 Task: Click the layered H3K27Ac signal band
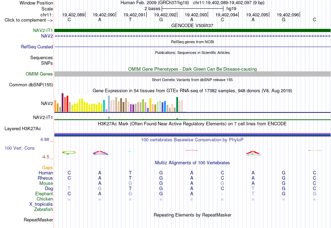(x=193, y=135)
